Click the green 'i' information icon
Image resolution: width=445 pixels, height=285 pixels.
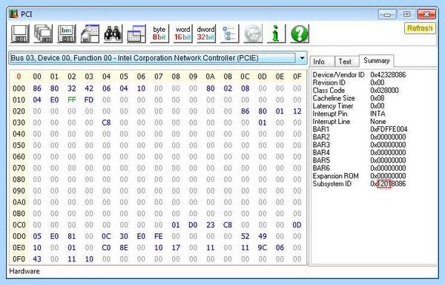click(276, 34)
